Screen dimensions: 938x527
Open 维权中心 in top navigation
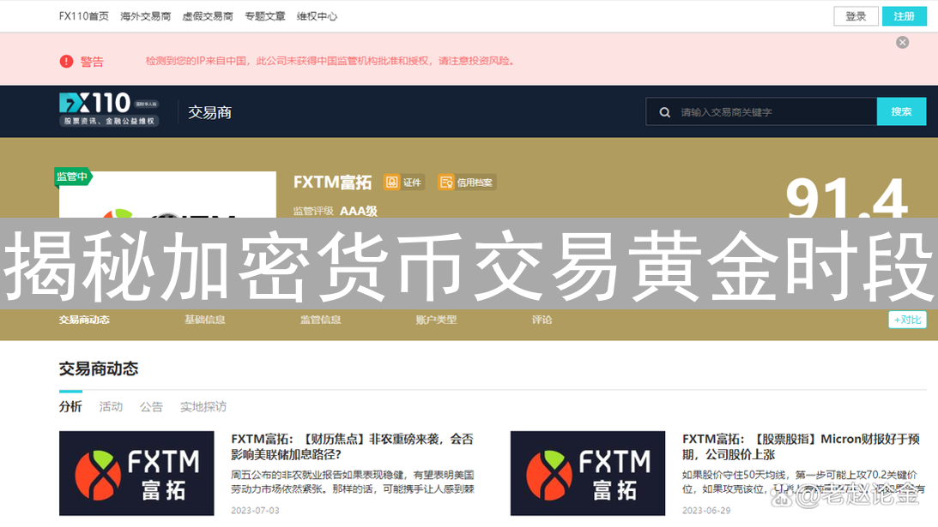click(317, 16)
